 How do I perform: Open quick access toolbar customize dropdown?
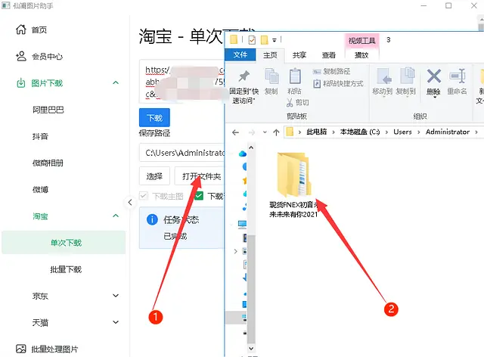[274, 40]
